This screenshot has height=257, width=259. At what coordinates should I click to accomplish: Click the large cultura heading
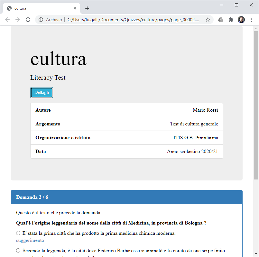58,59
